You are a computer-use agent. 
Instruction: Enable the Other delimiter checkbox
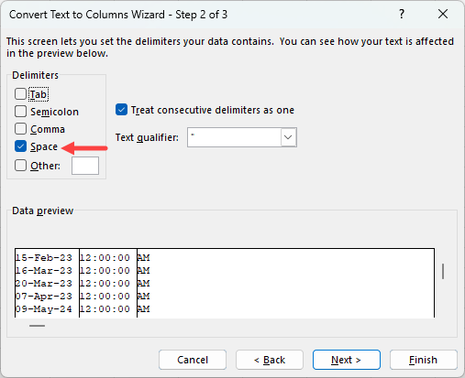pyautogui.click(x=20, y=166)
